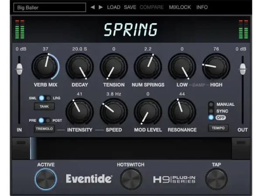
Task: Toggle the SML/LRG tank size switch
Action: point(45,98)
